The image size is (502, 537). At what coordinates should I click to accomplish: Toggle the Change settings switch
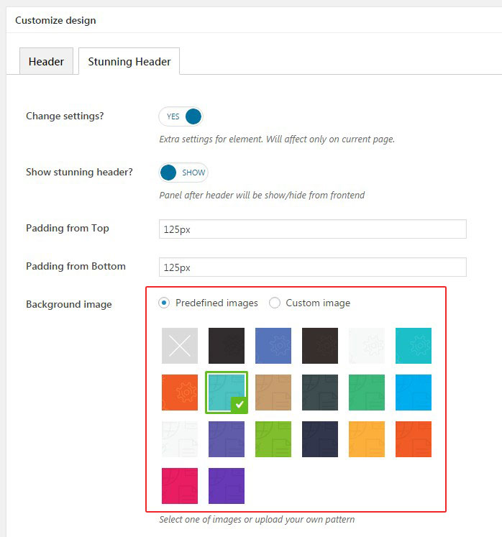click(181, 116)
